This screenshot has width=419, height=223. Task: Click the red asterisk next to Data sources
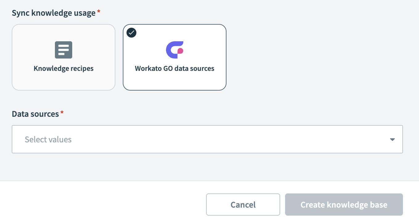click(62, 112)
